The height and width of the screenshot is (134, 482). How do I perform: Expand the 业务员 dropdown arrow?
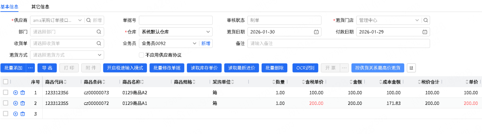pos(195,43)
